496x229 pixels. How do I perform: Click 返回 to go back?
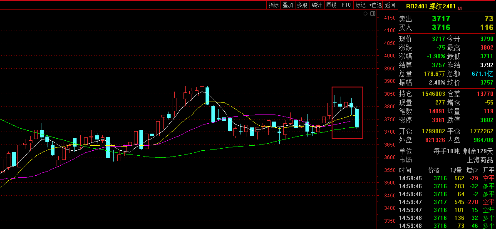tap(390, 5)
